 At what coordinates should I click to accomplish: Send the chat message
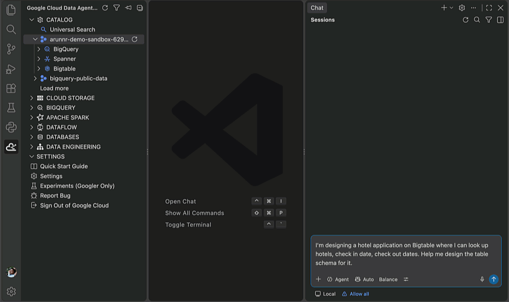click(494, 279)
